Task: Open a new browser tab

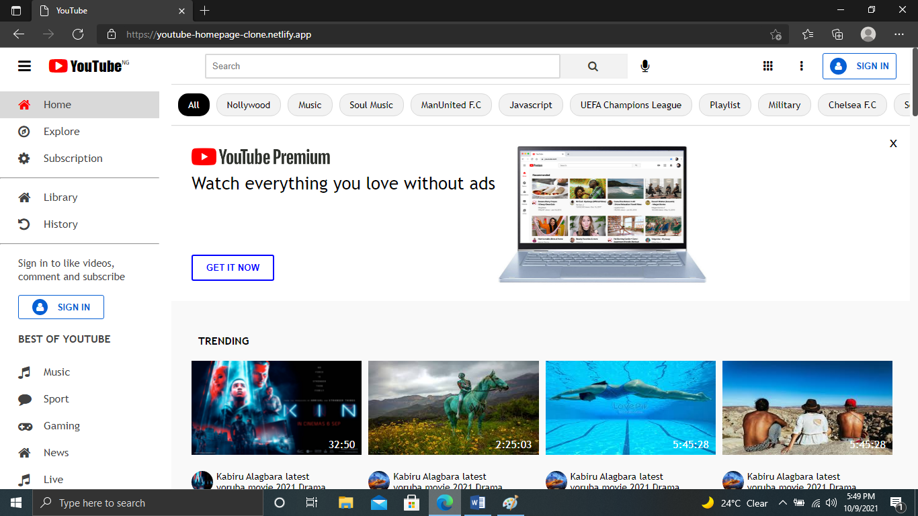Action: coord(205,10)
